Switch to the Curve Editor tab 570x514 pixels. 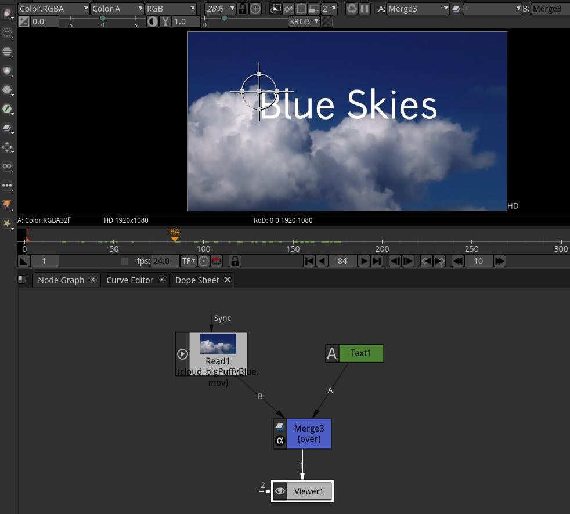tap(129, 280)
